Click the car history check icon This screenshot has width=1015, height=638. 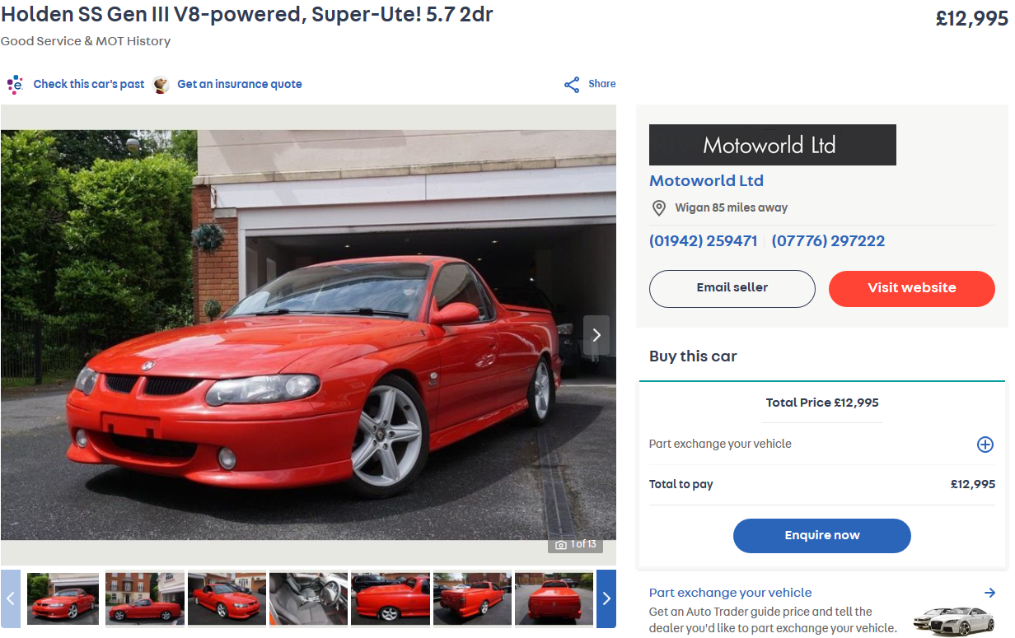click(15, 84)
